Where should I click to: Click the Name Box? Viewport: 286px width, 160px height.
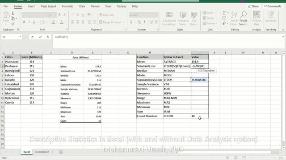point(12,37)
